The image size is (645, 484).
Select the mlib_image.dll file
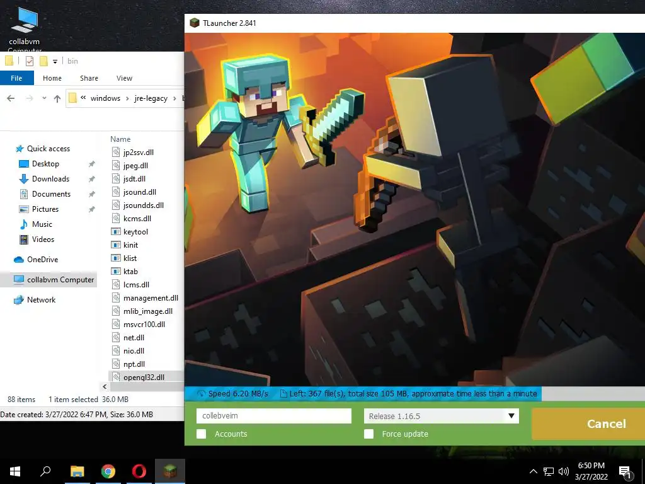(x=147, y=311)
